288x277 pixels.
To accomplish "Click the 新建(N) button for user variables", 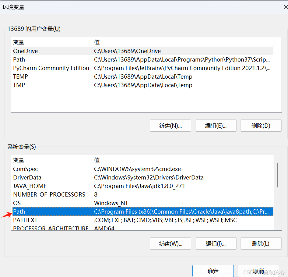I will pos(170,125).
